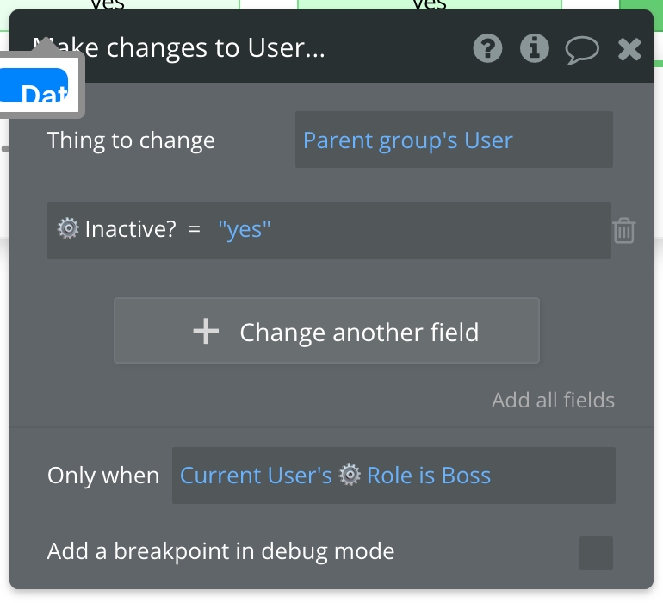Click the plus icon to add a field

(206, 332)
